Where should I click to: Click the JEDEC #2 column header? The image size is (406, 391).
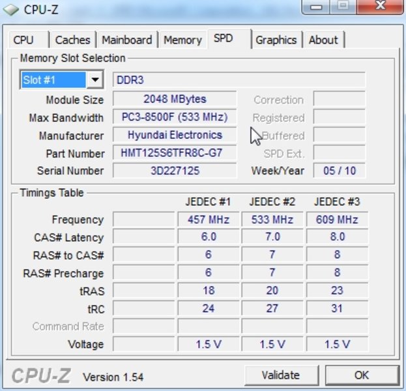[272, 202]
